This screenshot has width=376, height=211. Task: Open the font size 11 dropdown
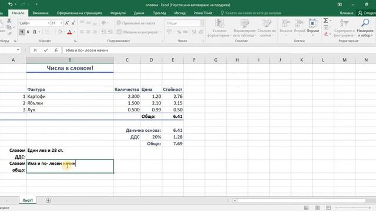point(61,23)
